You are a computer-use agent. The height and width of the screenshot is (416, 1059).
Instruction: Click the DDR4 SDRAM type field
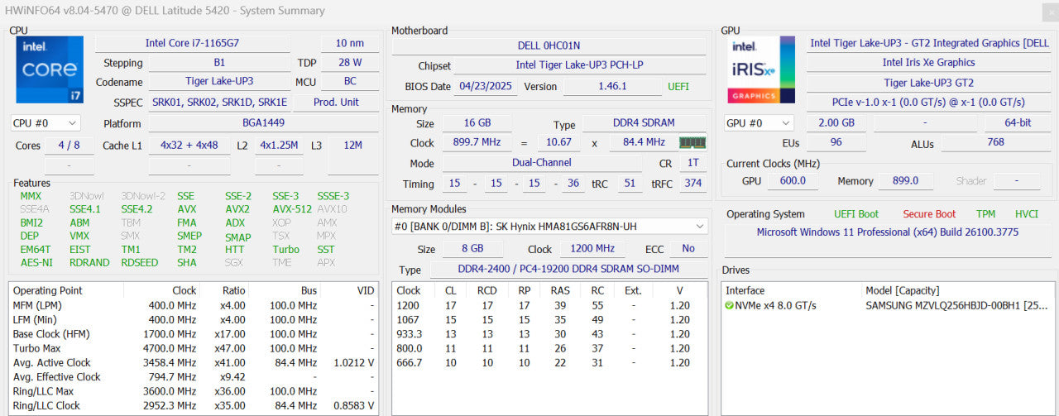point(645,123)
